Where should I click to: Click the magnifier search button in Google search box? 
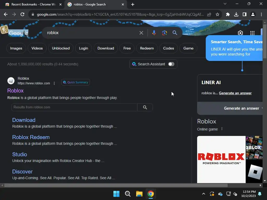click(x=175, y=33)
